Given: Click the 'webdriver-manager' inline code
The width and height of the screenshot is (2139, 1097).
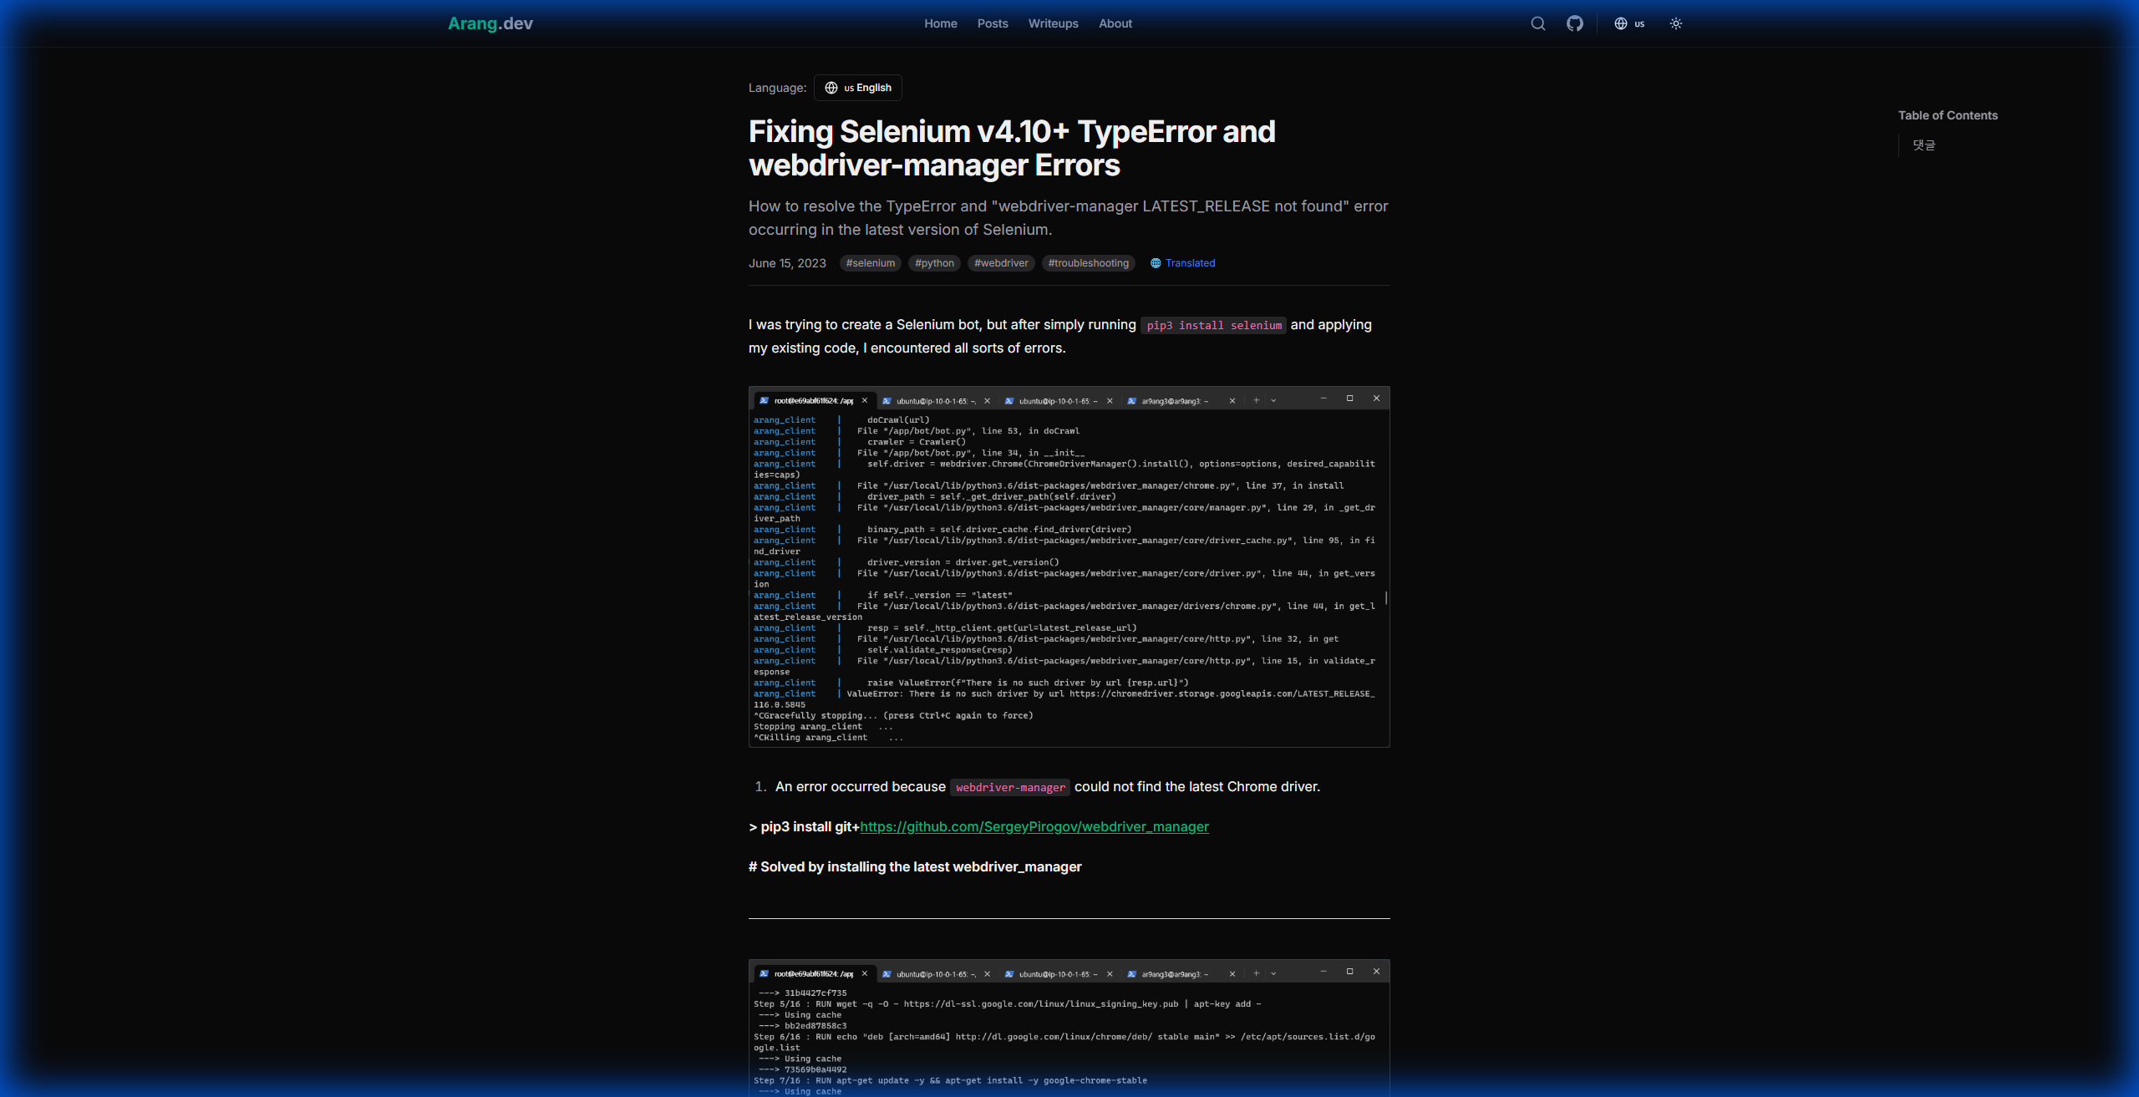Looking at the screenshot, I should coord(1010,787).
